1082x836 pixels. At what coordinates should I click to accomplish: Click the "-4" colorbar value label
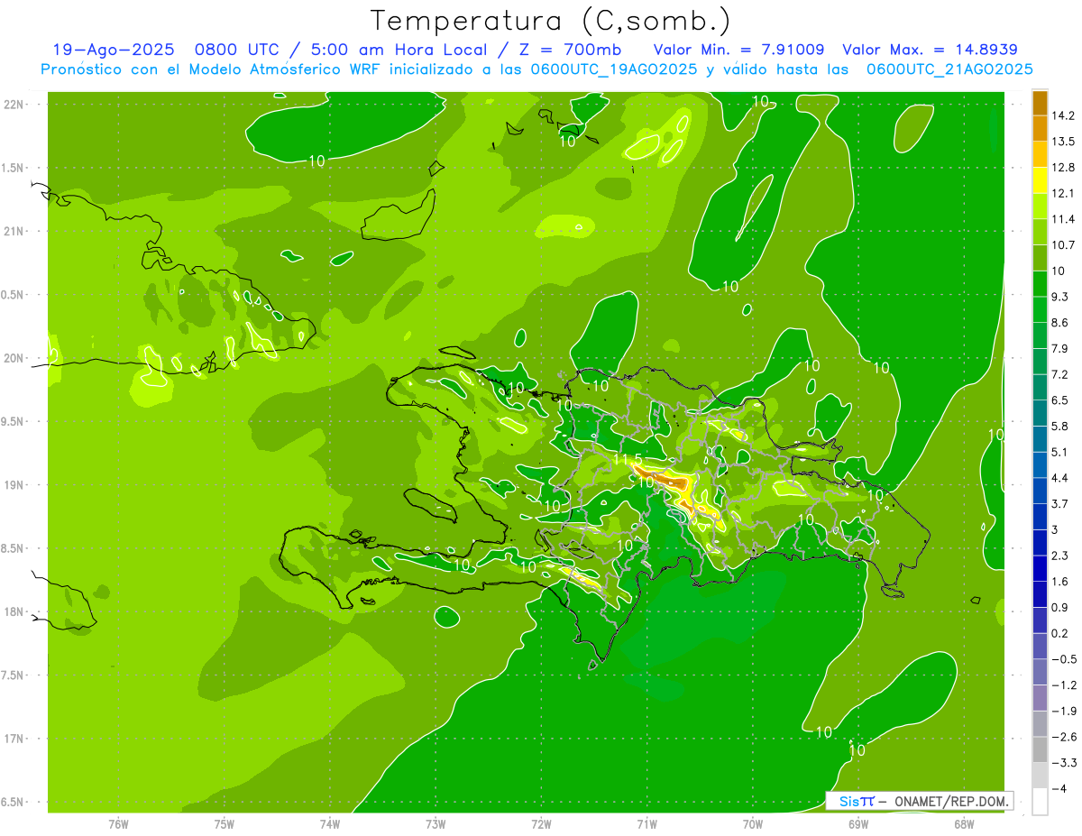coord(1059,789)
